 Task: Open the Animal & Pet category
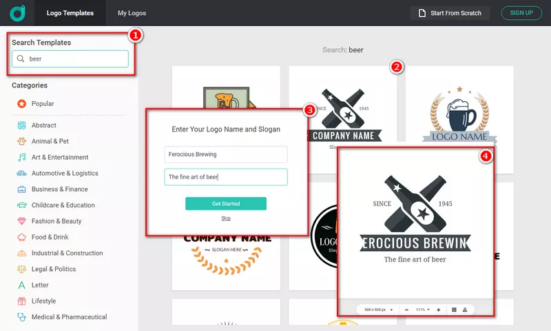click(50, 141)
